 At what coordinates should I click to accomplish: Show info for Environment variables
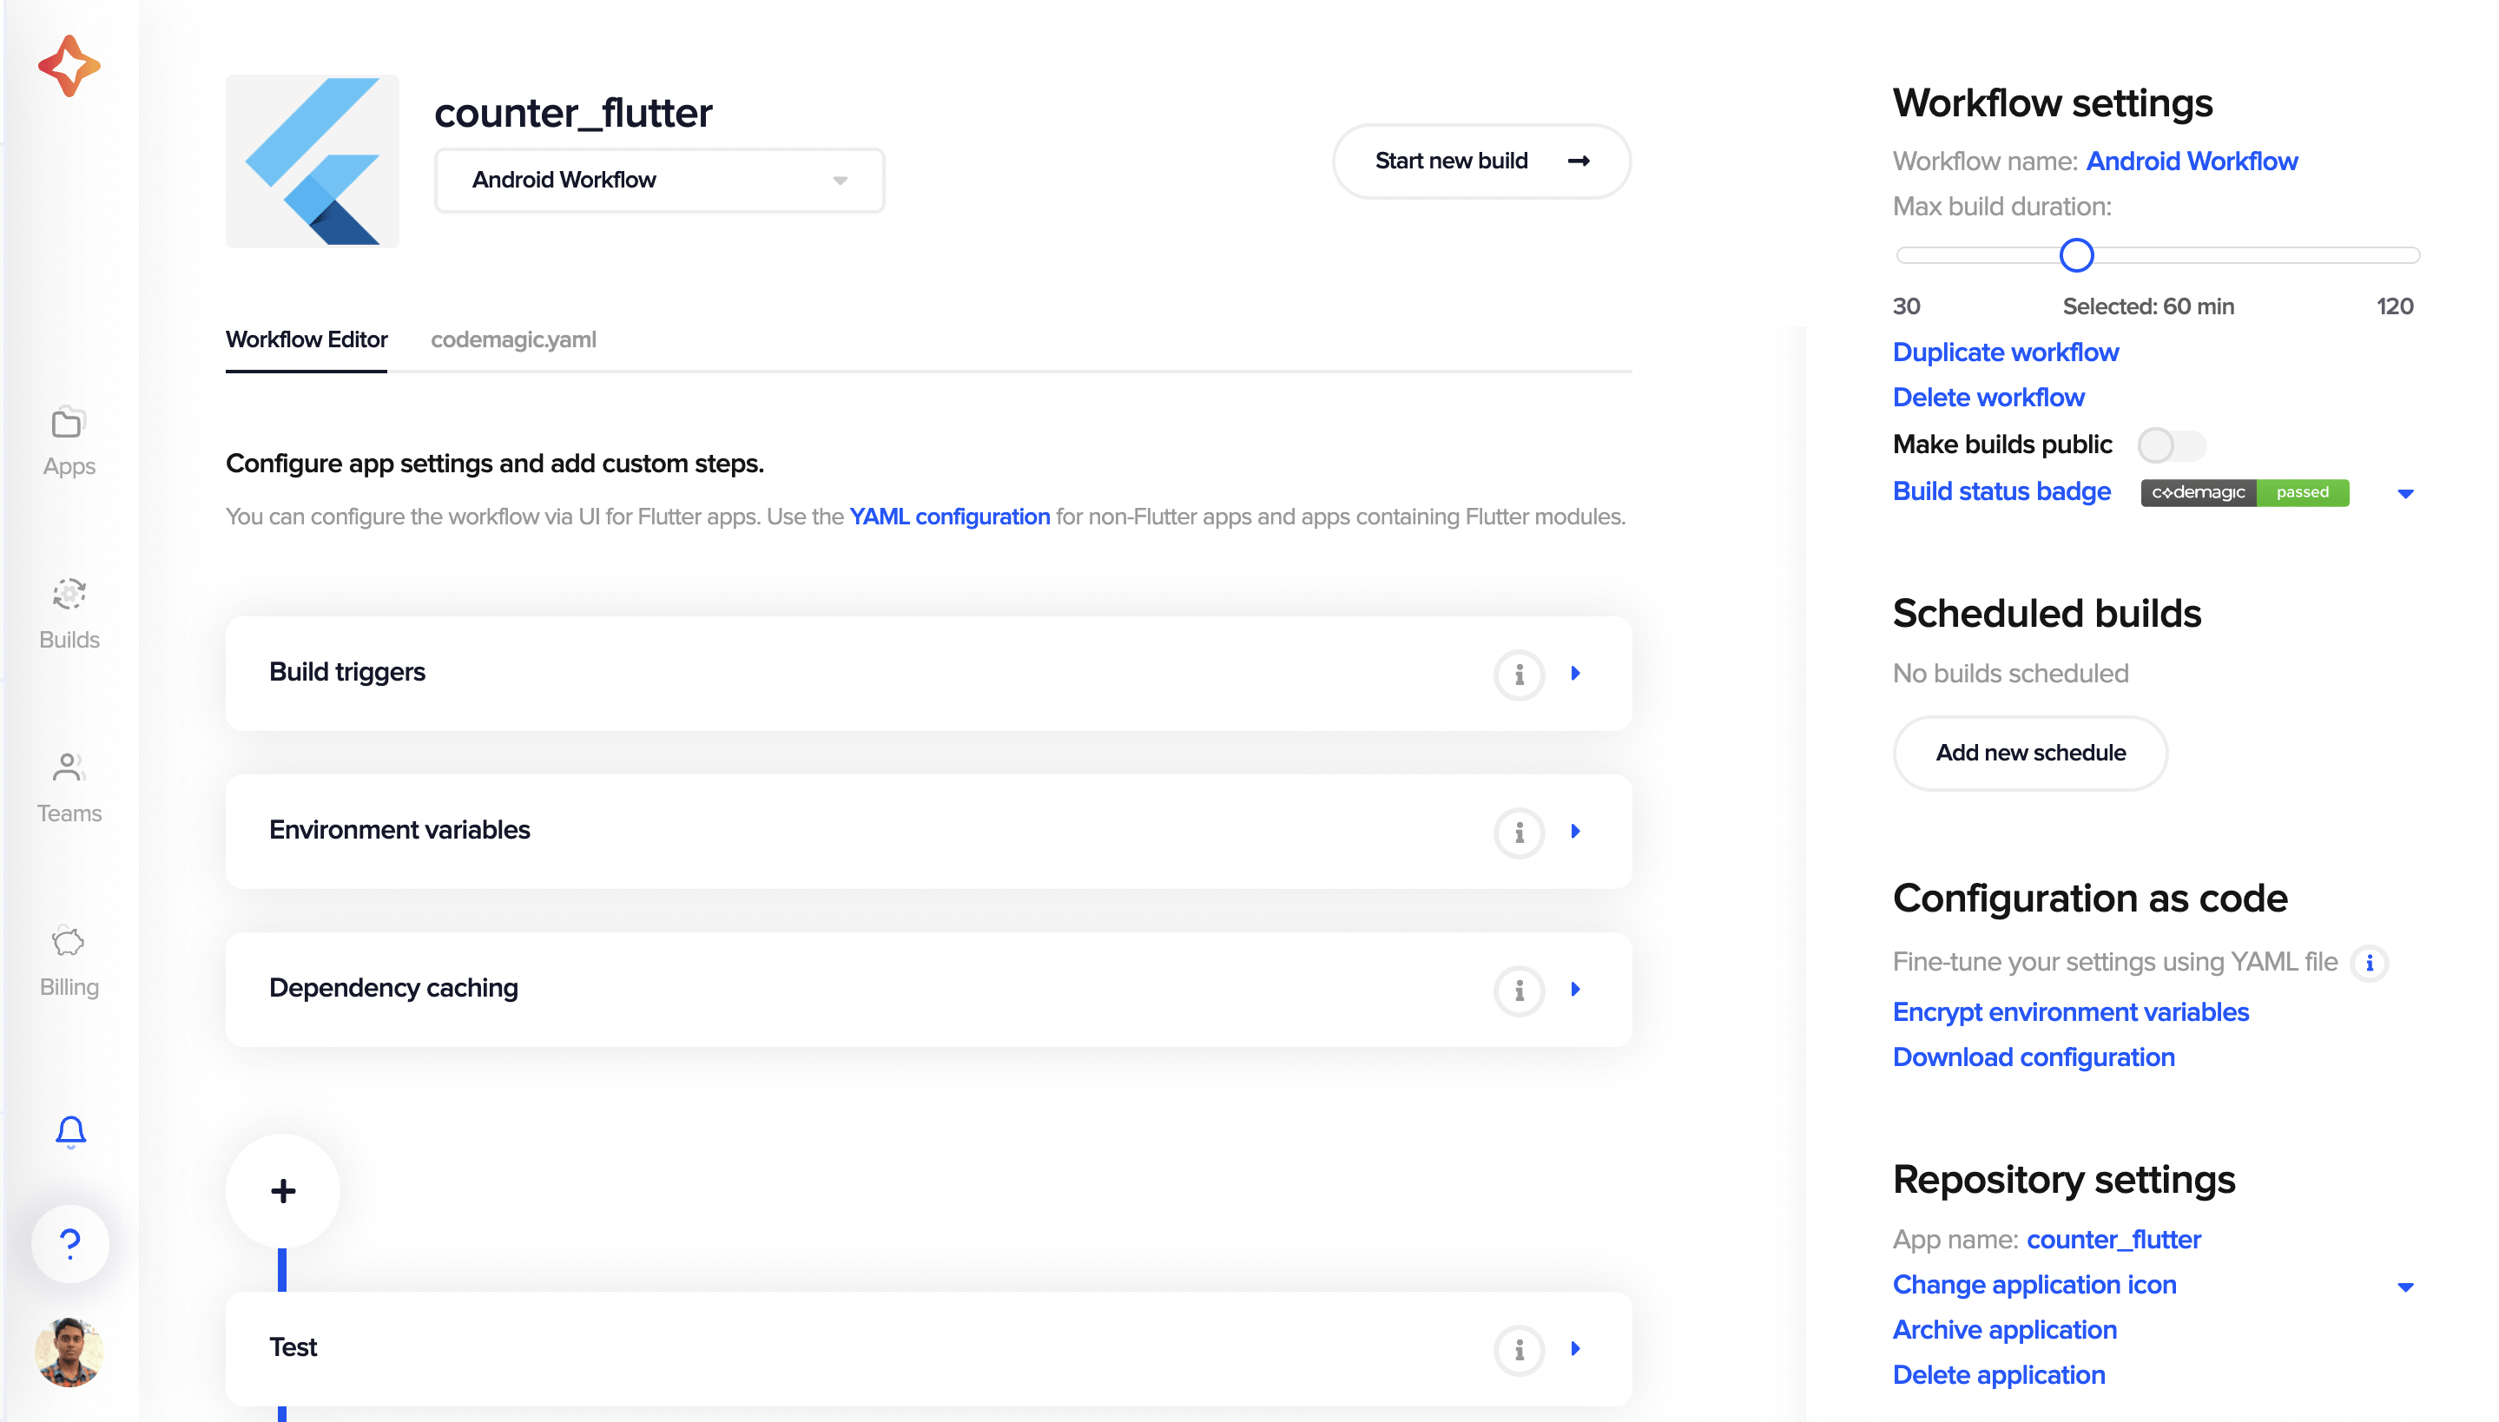[1519, 832]
